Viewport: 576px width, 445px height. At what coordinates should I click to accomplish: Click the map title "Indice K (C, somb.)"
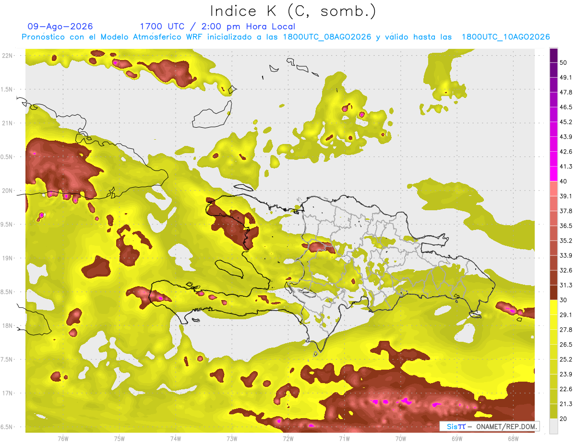coord(293,11)
